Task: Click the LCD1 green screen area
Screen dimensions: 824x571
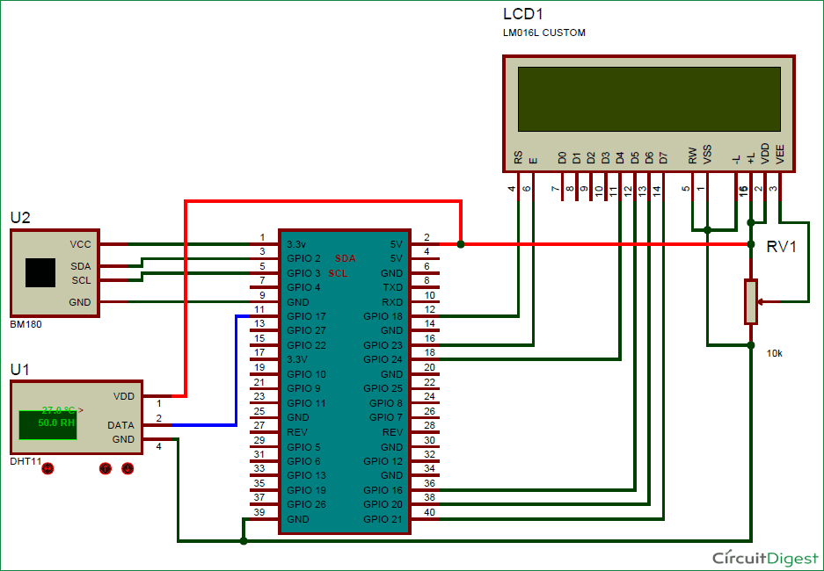Action: [651, 97]
